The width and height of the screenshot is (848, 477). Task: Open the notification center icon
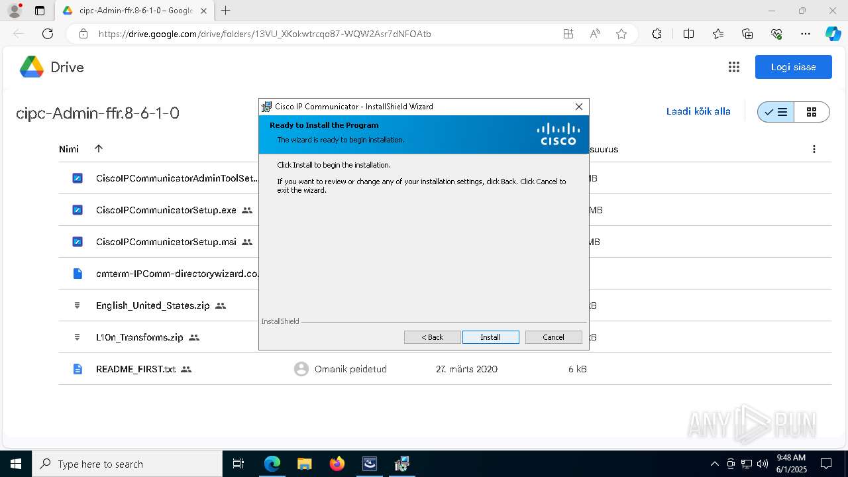[826, 464]
